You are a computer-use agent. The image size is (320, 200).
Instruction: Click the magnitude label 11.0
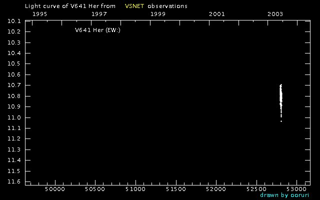[x=14, y=117]
